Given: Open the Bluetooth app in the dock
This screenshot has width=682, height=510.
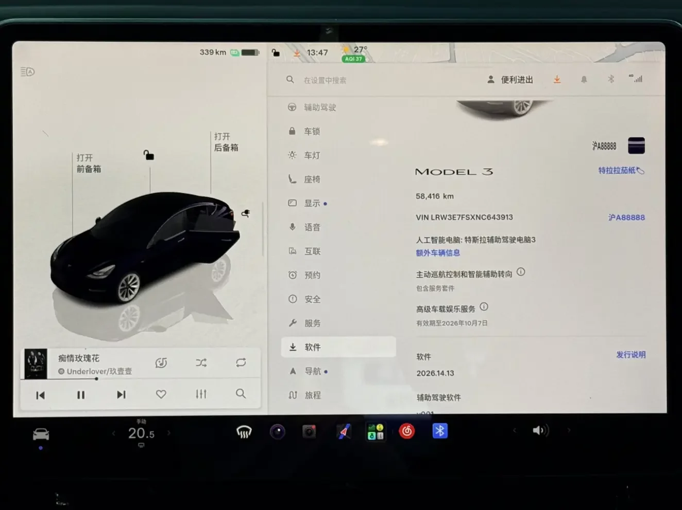Looking at the screenshot, I should [x=440, y=431].
